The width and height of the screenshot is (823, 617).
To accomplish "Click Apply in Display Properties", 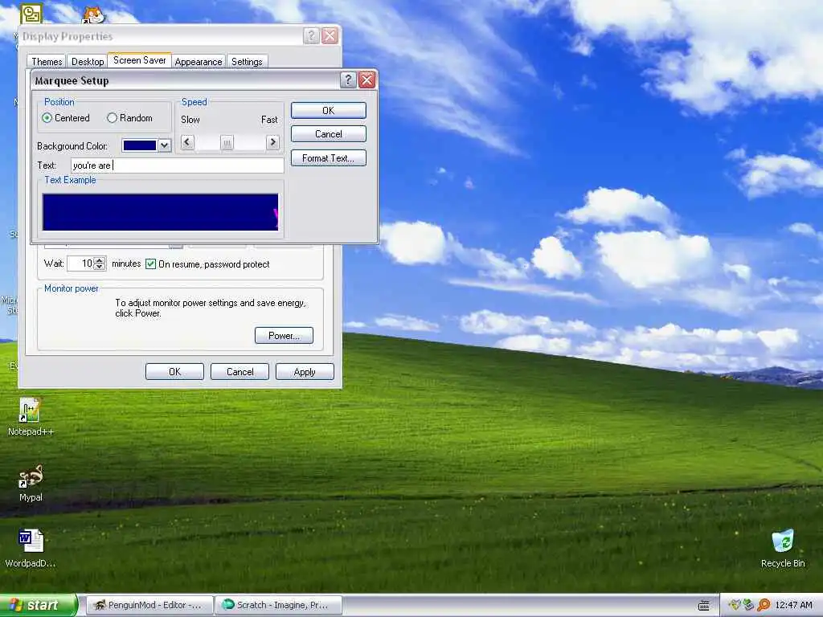I will (305, 371).
